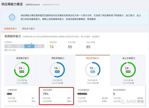
Task: Click the 及时回复率 value 79%
Action: click(46, 94)
